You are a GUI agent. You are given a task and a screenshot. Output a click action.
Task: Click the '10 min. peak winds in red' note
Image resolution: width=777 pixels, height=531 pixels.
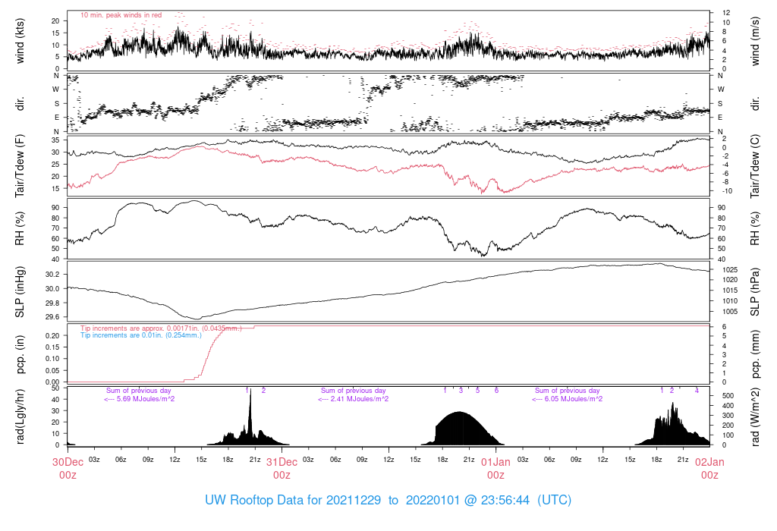121,15
